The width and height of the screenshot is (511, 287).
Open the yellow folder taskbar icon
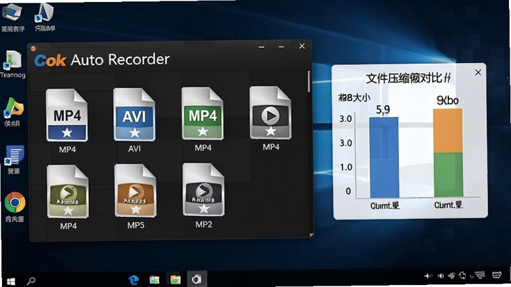point(175,280)
